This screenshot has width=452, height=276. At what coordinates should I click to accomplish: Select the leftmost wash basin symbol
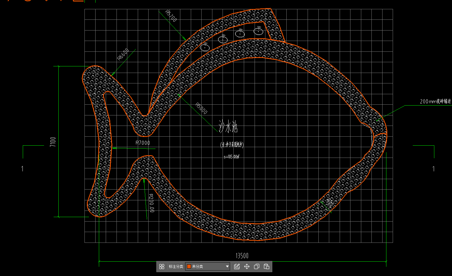point(205,47)
